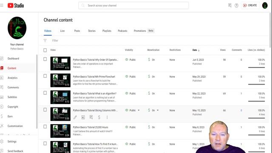Sort by the Date column header
Screen dimensions: 272x153
click(196, 50)
